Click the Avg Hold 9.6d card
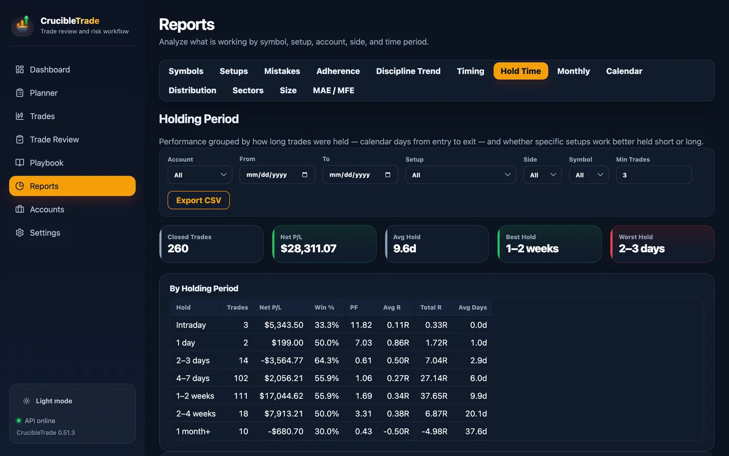This screenshot has height=456, width=729. [437, 244]
